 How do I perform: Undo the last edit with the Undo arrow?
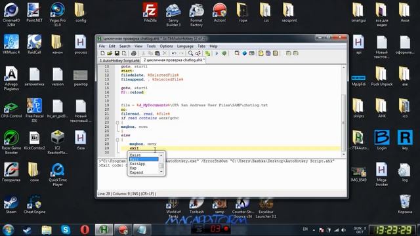click(x=174, y=53)
